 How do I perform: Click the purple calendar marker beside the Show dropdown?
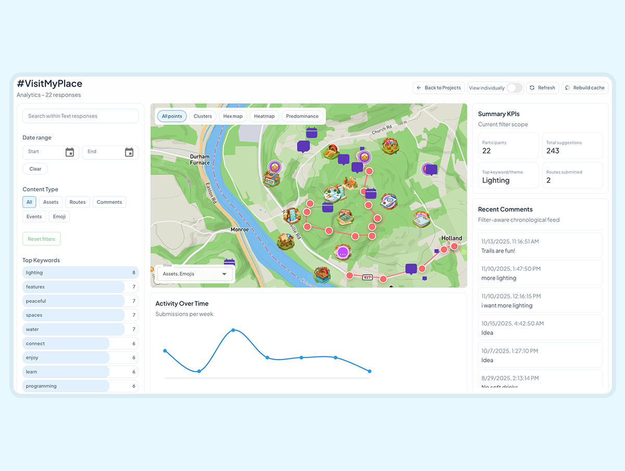point(229,264)
